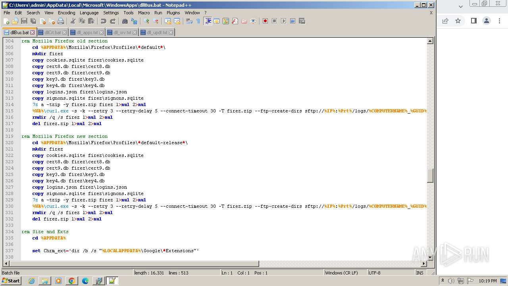The image size is (508, 286).
Task: Open the Replace toolbar icon
Action: pyautogui.click(x=134, y=21)
